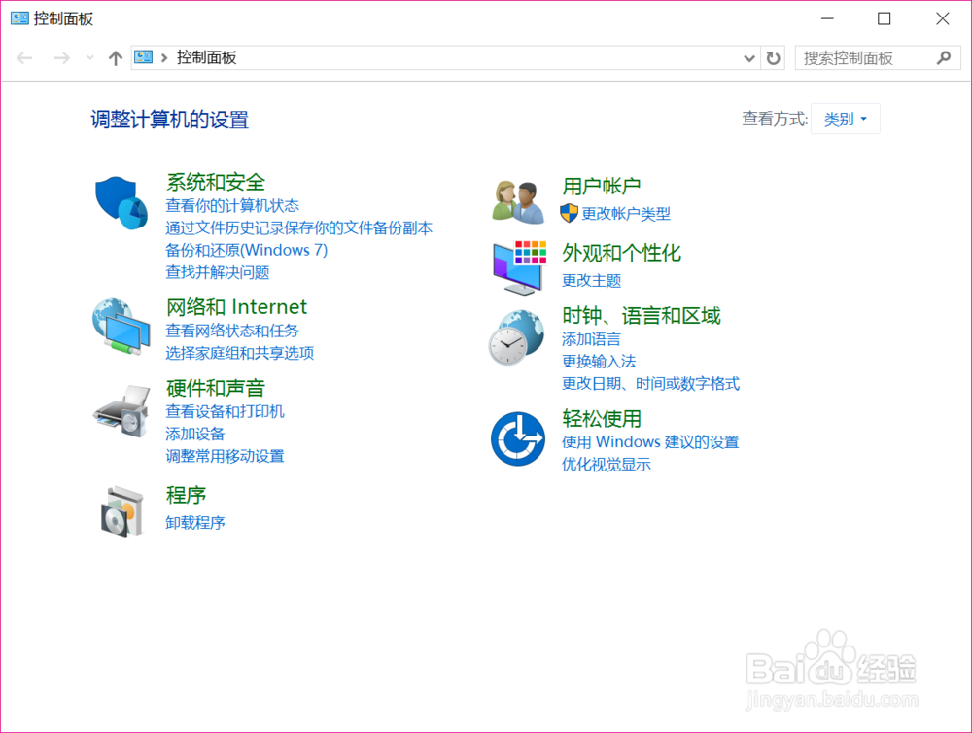Click the 更改主题 link
Viewport: 972px width, 733px height.
click(591, 281)
